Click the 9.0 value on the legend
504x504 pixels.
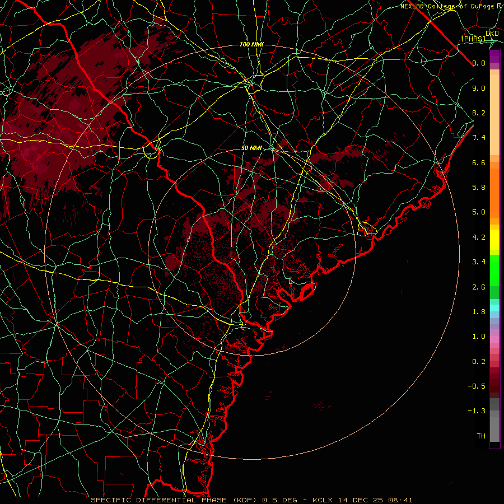(479, 88)
